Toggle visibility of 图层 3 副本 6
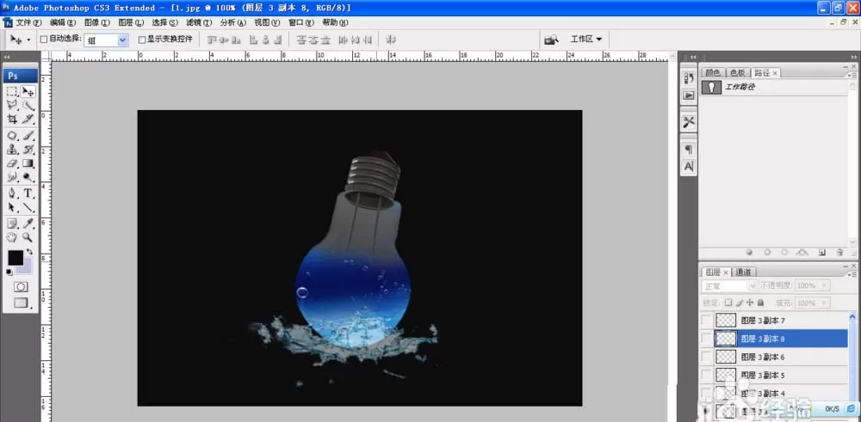861x422 pixels. [x=707, y=356]
